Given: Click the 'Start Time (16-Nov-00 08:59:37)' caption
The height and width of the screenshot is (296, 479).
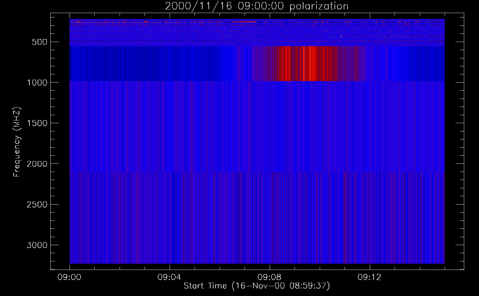Looking at the screenshot, I should [x=257, y=286].
